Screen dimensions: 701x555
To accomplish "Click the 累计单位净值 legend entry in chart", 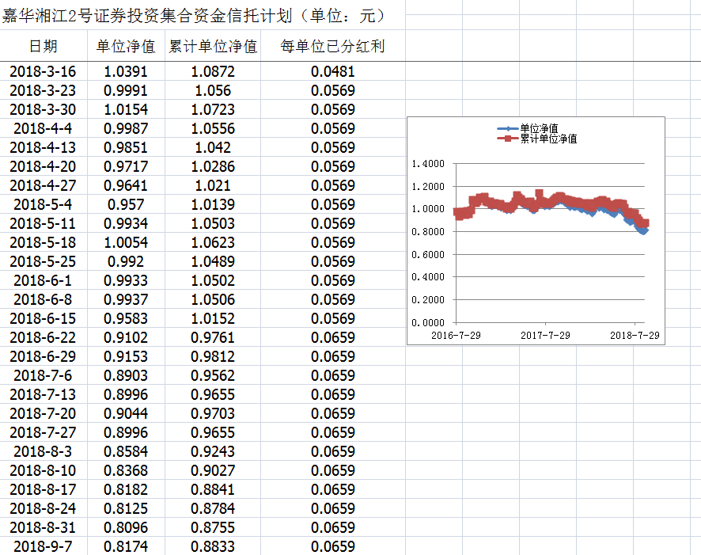I will pos(537,139).
